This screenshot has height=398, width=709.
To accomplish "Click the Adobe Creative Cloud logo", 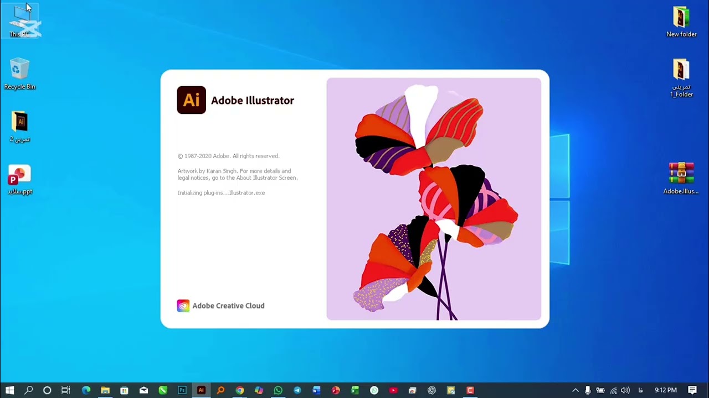I will tap(183, 306).
